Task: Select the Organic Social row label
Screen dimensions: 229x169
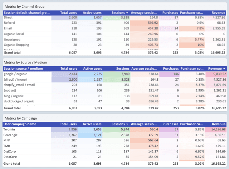Action: pyautogui.click(x=14, y=34)
